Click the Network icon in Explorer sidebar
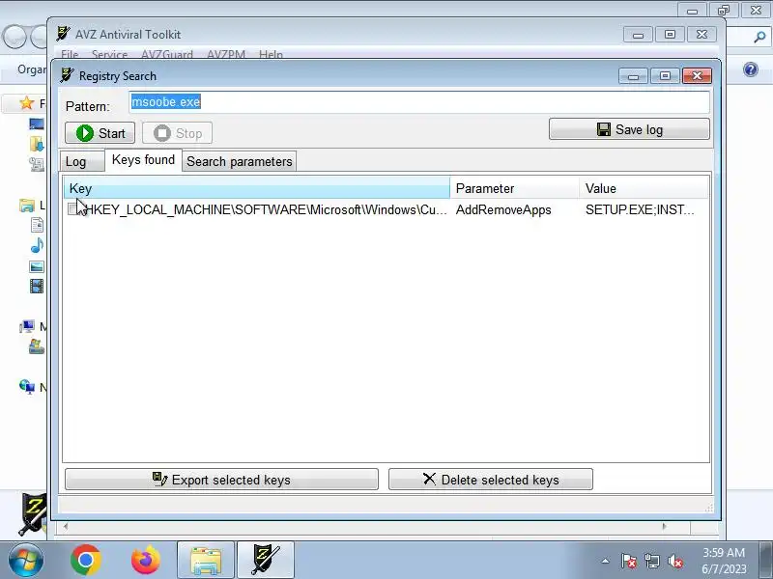The width and height of the screenshot is (773, 579). tap(27, 387)
